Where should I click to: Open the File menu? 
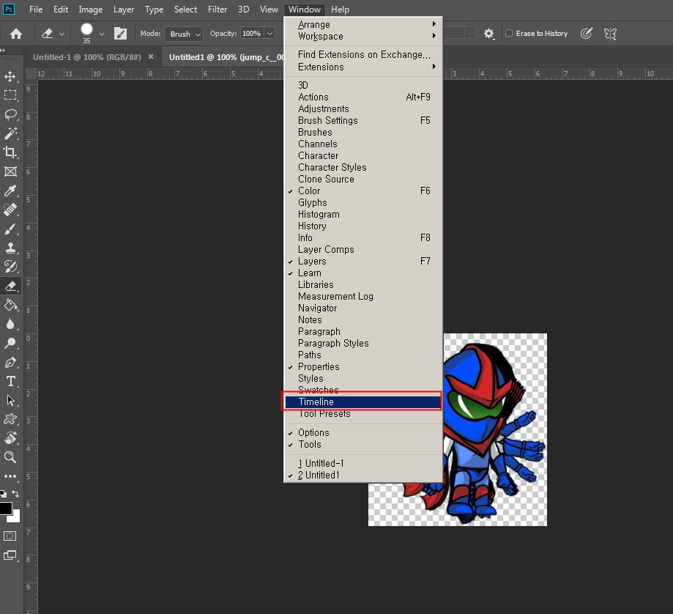36,9
